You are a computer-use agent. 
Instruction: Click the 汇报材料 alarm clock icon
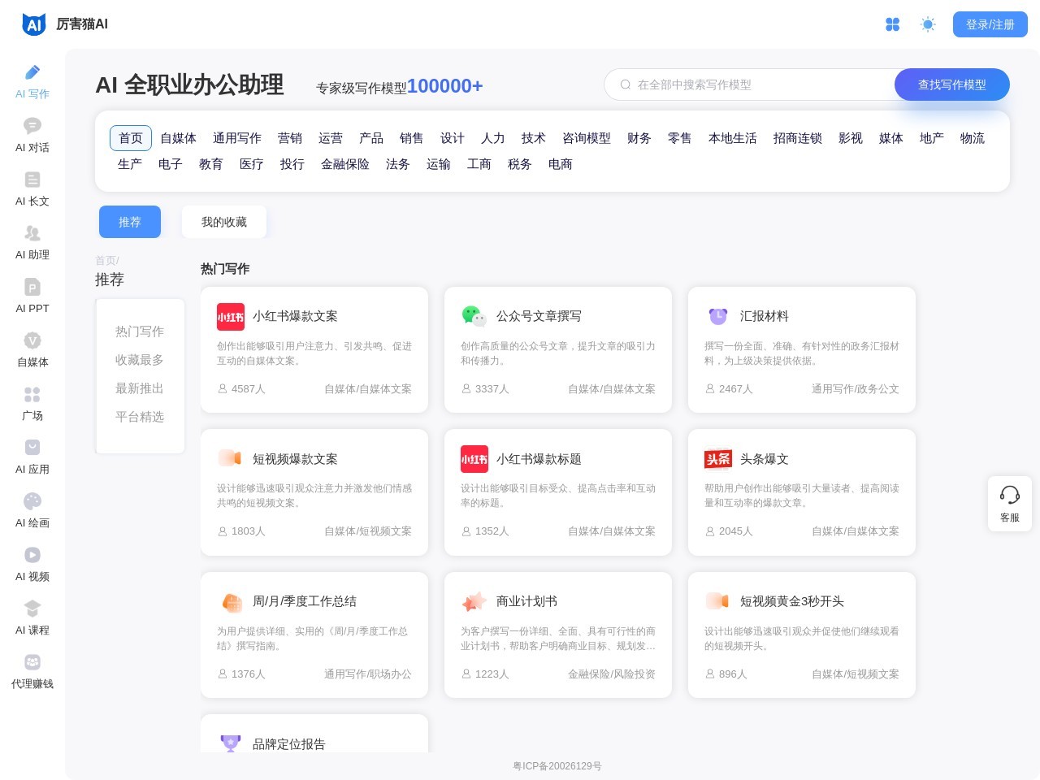tap(718, 317)
